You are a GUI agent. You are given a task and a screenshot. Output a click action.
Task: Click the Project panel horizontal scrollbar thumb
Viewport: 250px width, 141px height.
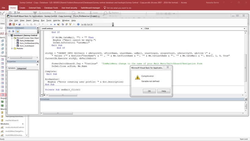(21, 57)
